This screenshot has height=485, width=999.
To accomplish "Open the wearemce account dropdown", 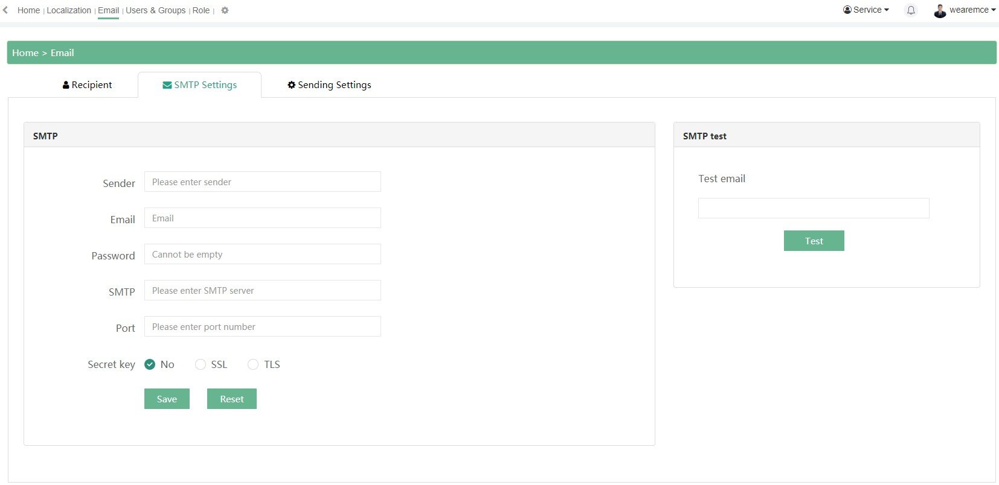I will tap(972, 10).
